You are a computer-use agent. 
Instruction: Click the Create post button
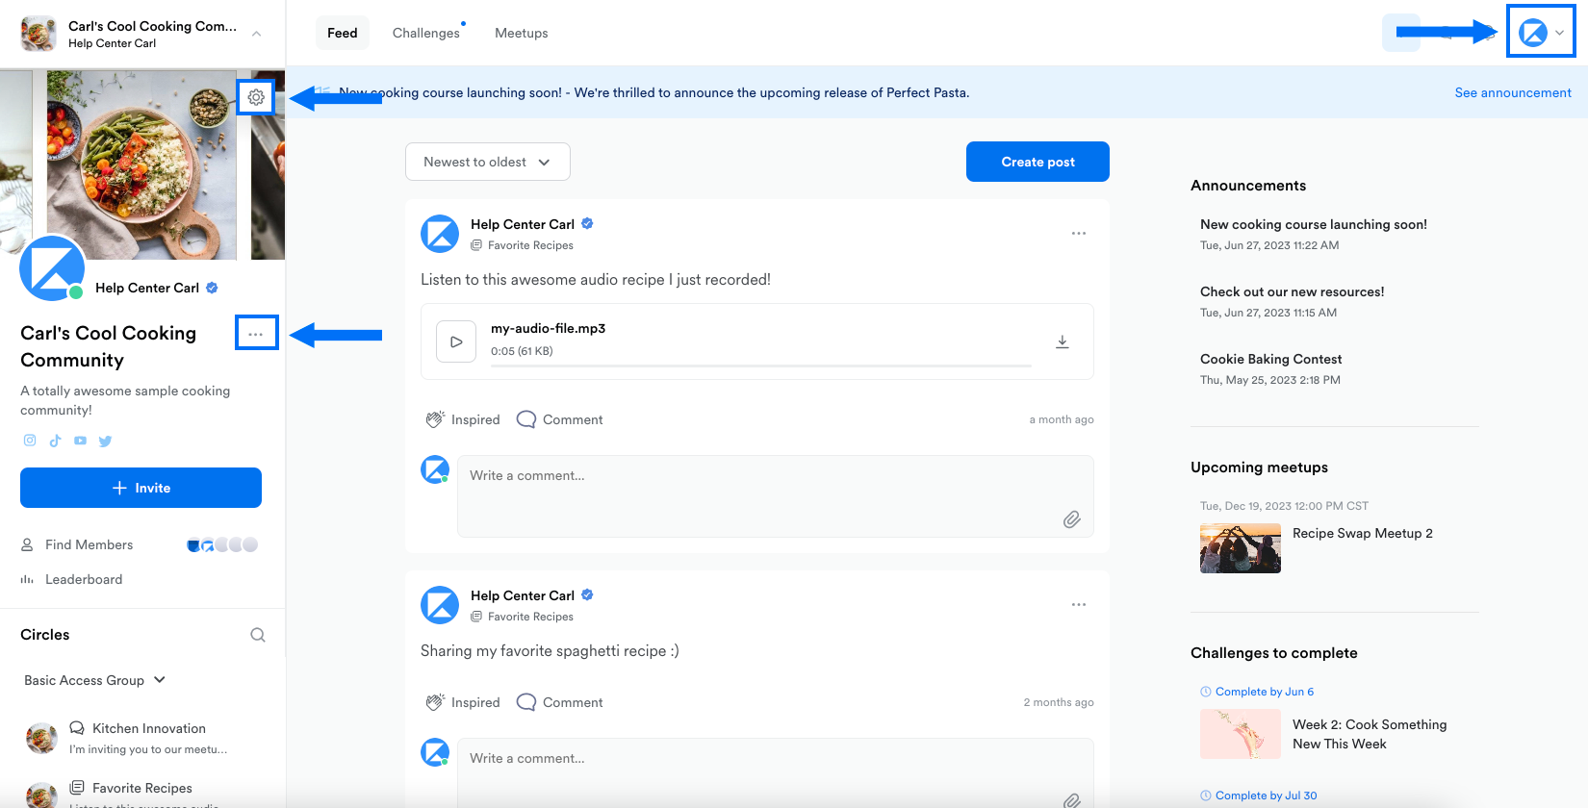pos(1037,162)
